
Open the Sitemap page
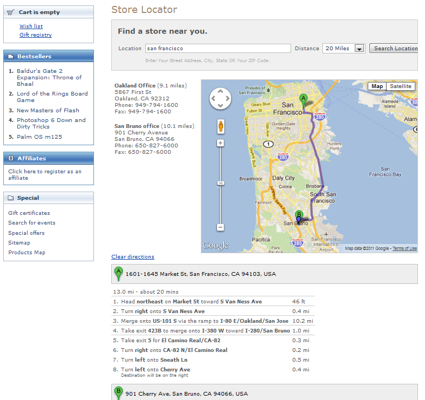pos(19,243)
